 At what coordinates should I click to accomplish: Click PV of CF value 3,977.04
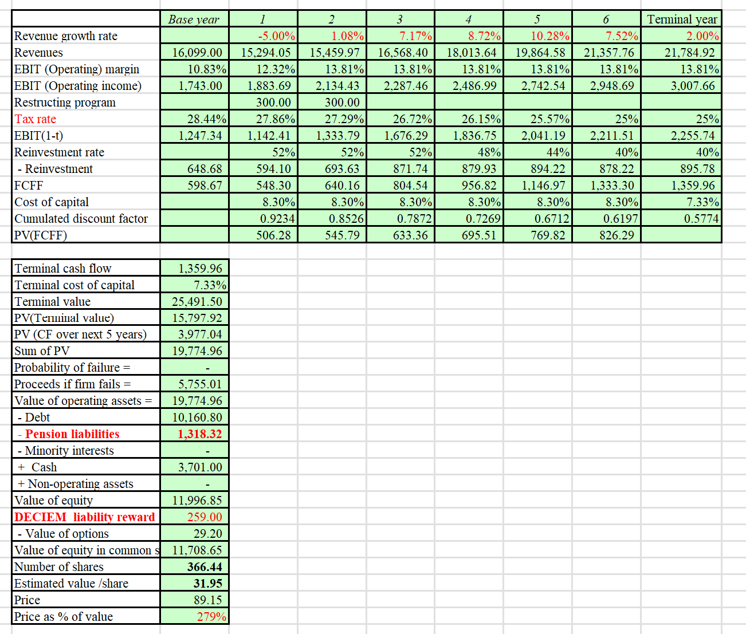pos(194,335)
